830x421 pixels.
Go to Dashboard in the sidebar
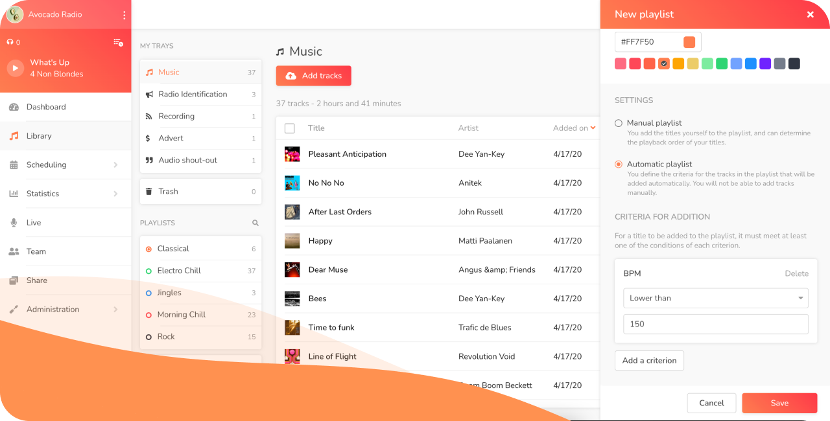(x=46, y=107)
